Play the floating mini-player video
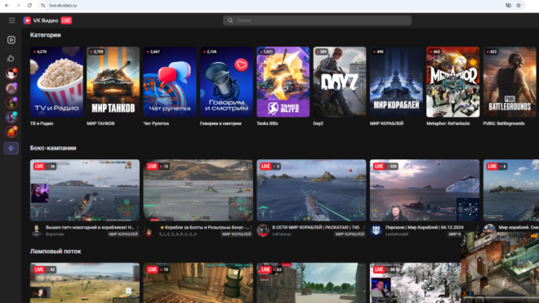The image size is (539, 303). [500, 267]
